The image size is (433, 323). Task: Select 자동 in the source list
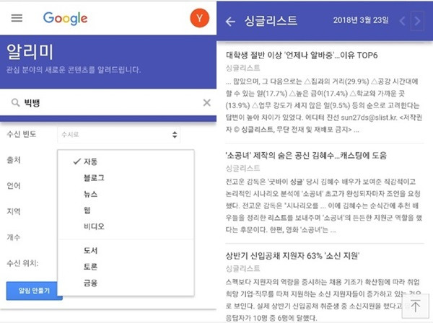[91, 161]
